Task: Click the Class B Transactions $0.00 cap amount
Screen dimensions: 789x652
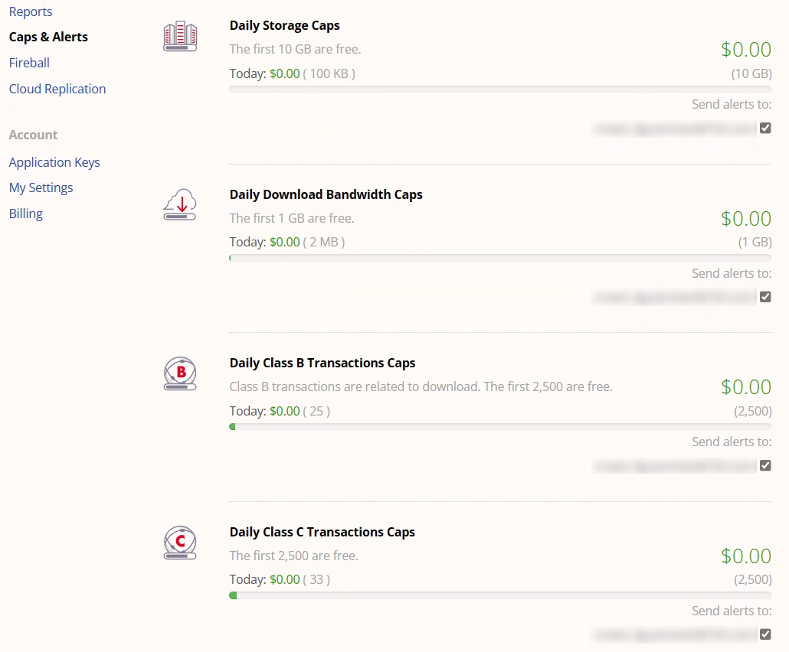Action: click(x=745, y=387)
